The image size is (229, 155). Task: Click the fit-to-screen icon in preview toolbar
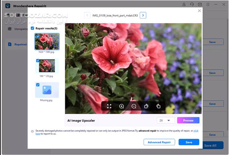[109, 106]
